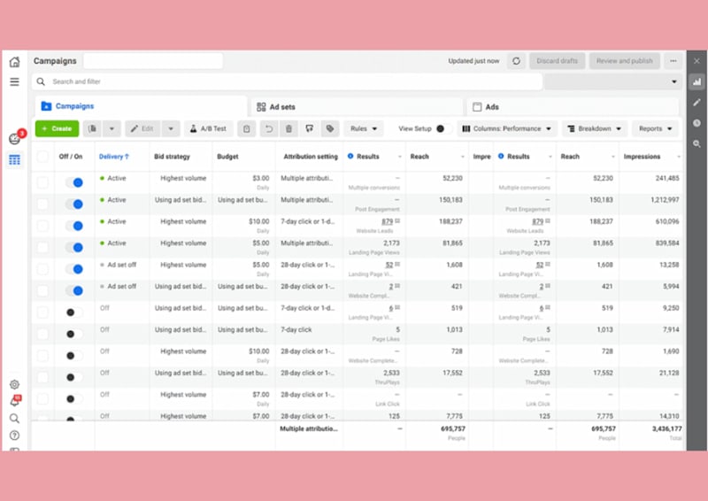This screenshot has height=501, width=708.
Task: Switch to the Ad sets tab
Action: point(357,107)
